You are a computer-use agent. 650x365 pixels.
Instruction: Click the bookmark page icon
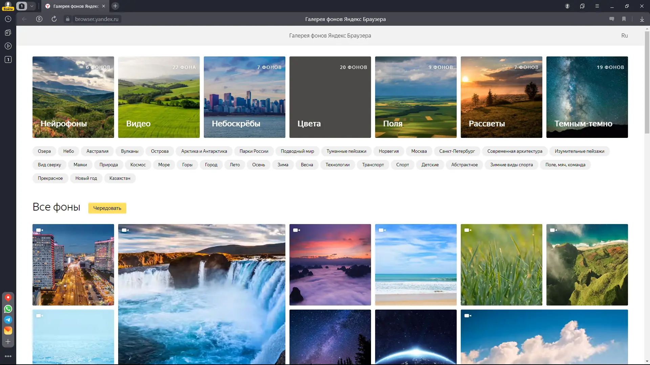click(x=624, y=19)
